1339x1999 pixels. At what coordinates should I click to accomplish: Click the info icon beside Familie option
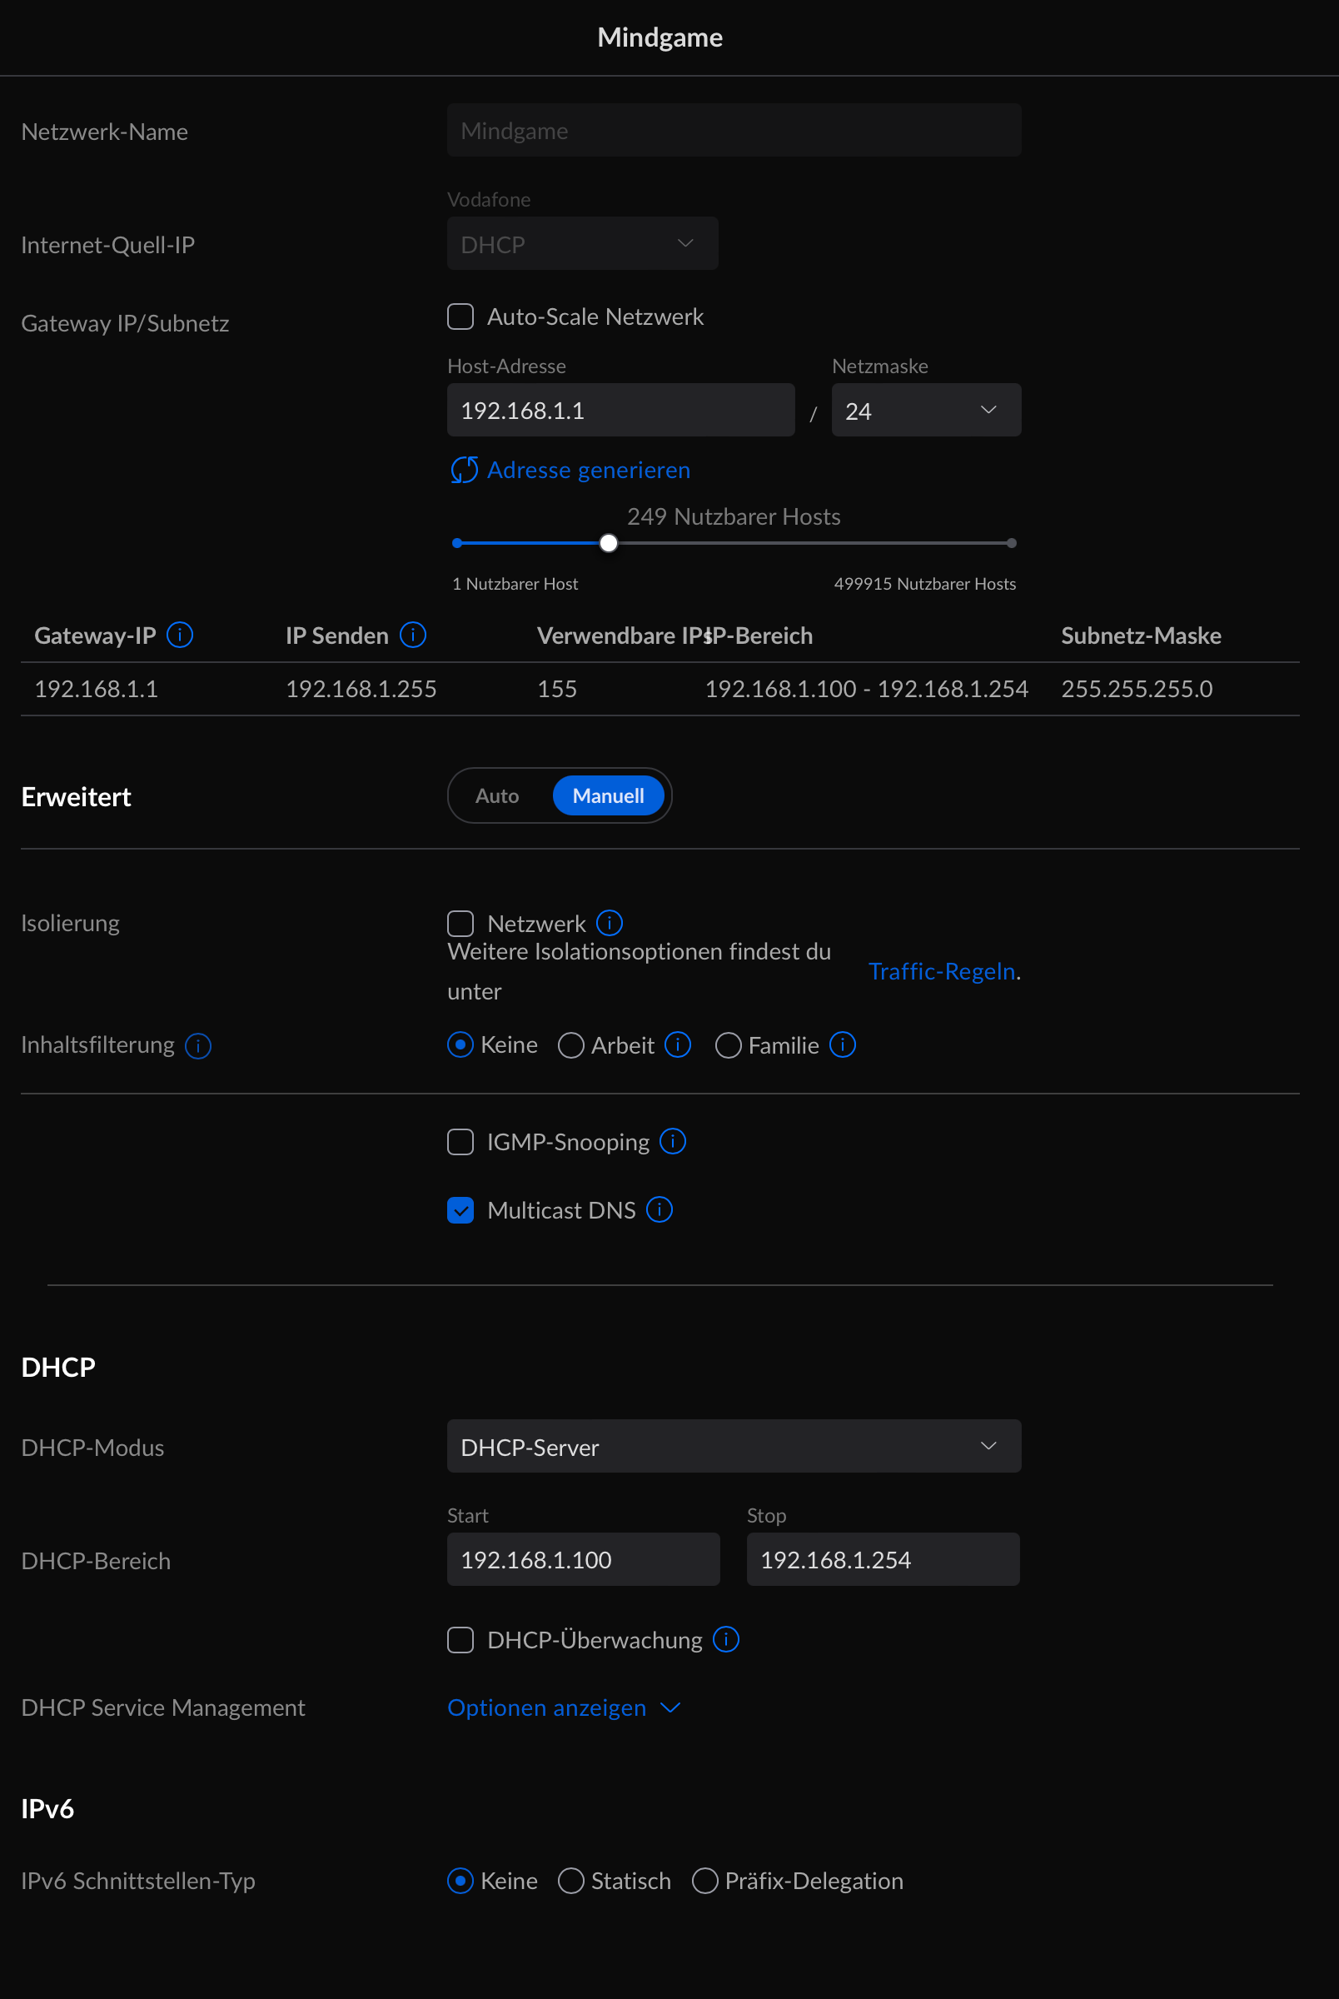click(843, 1045)
